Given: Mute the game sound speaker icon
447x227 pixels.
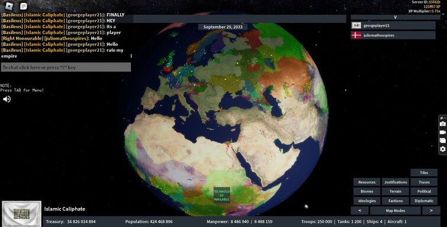Looking at the screenshot, I should point(7,99).
